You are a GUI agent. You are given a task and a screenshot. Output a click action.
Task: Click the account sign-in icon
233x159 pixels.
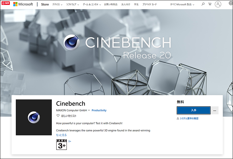[x=218, y=4]
